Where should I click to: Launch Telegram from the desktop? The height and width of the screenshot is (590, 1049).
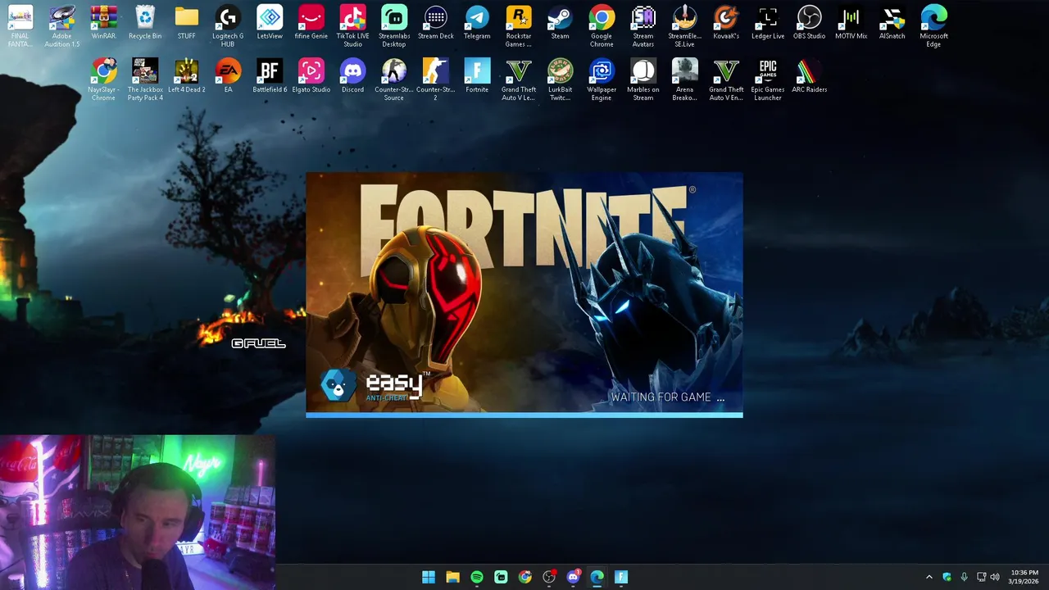[x=477, y=23]
